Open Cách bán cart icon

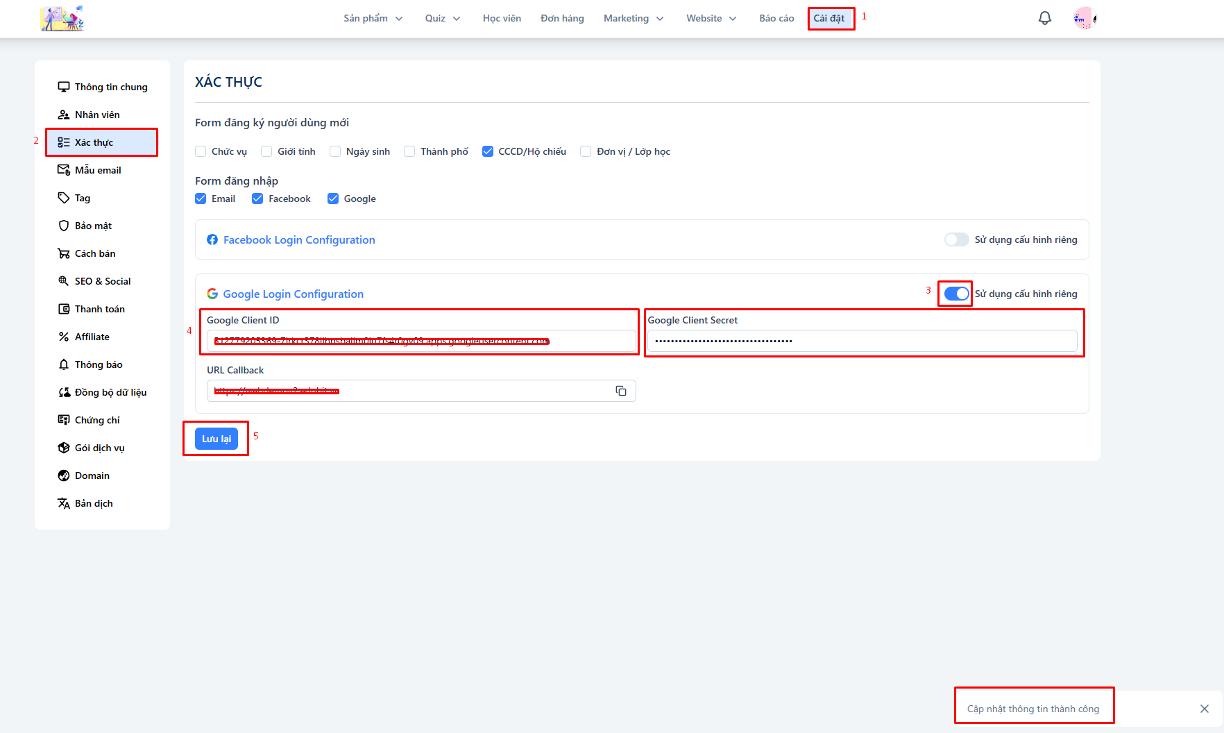click(64, 253)
